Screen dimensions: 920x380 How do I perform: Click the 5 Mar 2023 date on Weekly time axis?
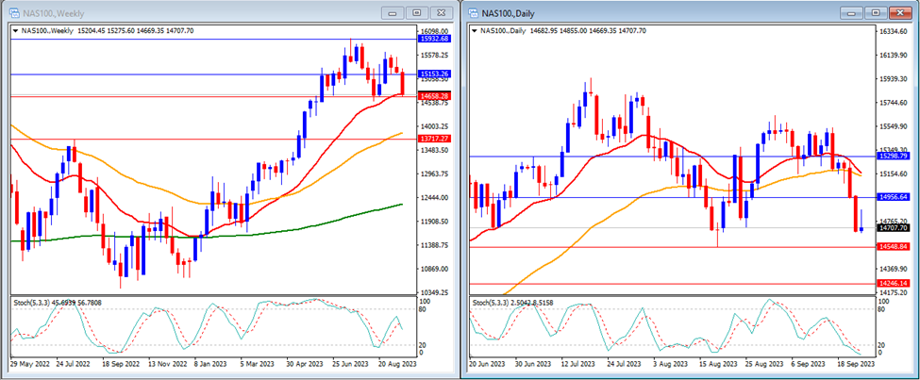coord(259,364)
